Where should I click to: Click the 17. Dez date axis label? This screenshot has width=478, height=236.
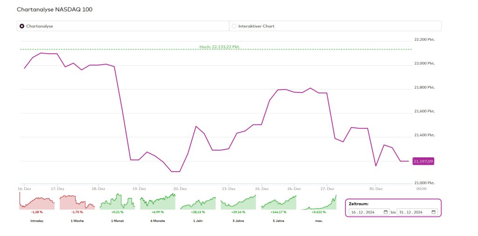click(57, 189)
